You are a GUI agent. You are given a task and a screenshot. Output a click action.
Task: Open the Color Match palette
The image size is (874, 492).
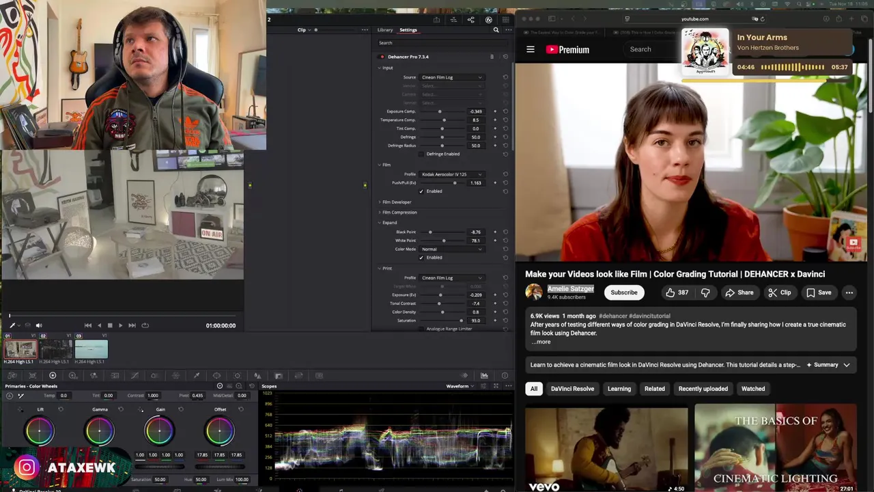(x=32, y=375)
